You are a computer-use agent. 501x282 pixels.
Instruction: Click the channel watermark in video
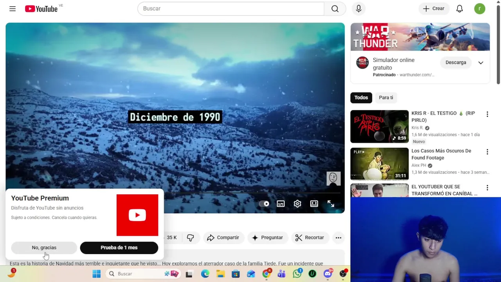[x=333, y=179]
